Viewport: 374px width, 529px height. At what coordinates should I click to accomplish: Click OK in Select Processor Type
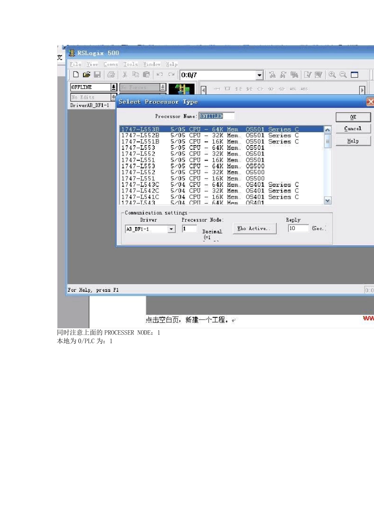(x=353, y=117)
